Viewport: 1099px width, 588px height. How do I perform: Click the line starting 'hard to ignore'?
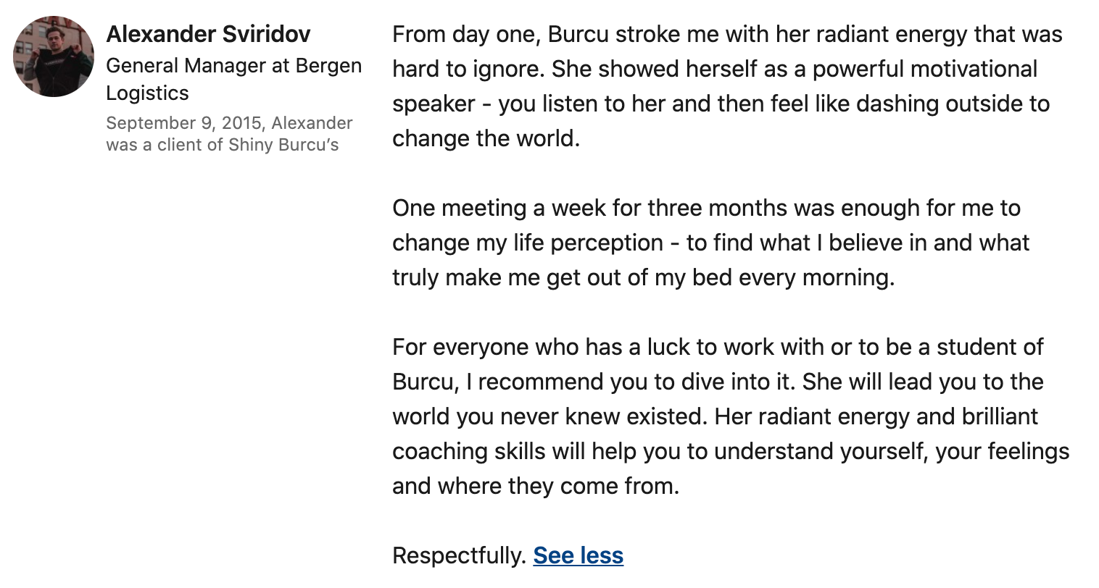coord(714,70)
